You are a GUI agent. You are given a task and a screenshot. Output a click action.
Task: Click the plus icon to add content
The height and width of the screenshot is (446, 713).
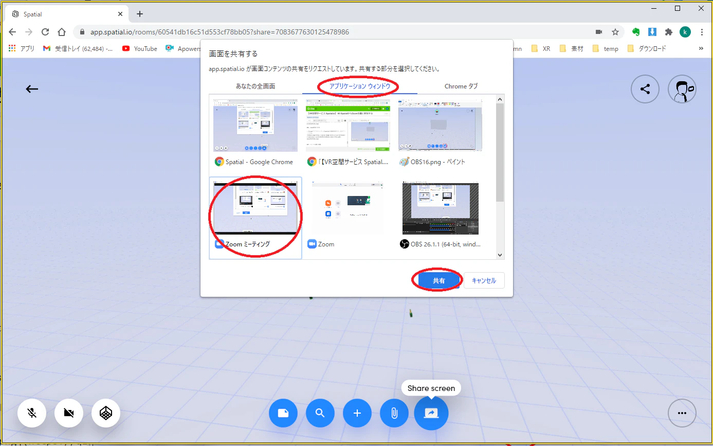(357, 413)
